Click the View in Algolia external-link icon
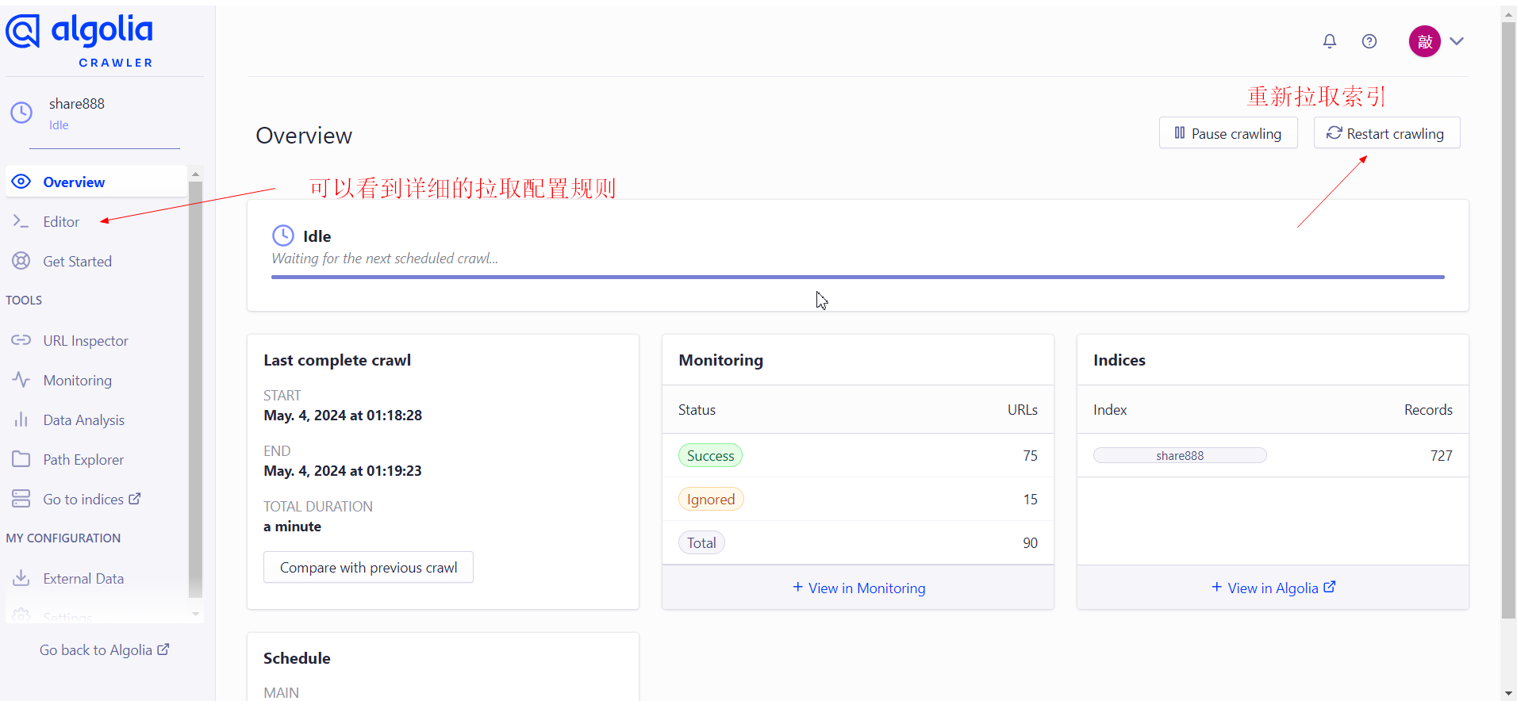The height and width of the screenshot is (701, 1517). 1330,587
